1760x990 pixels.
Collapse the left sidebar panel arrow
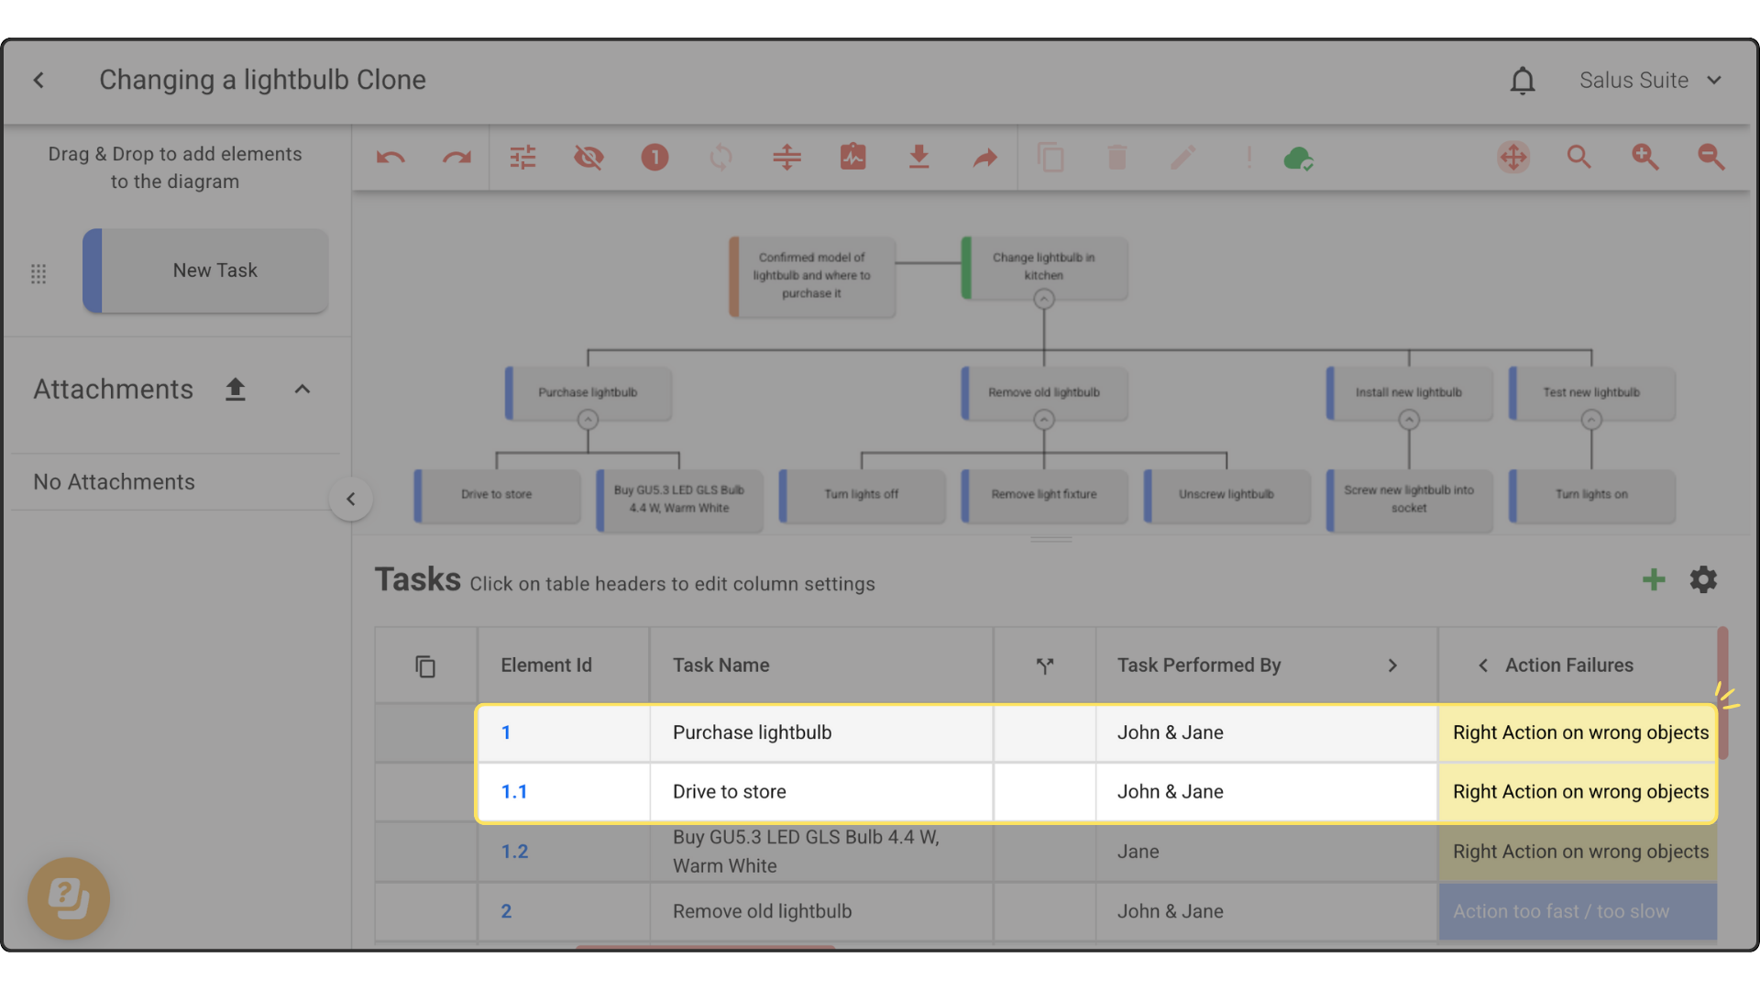350,500
